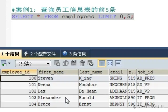
Task: Click the duplicate row icon
Action: coord(65,63)
